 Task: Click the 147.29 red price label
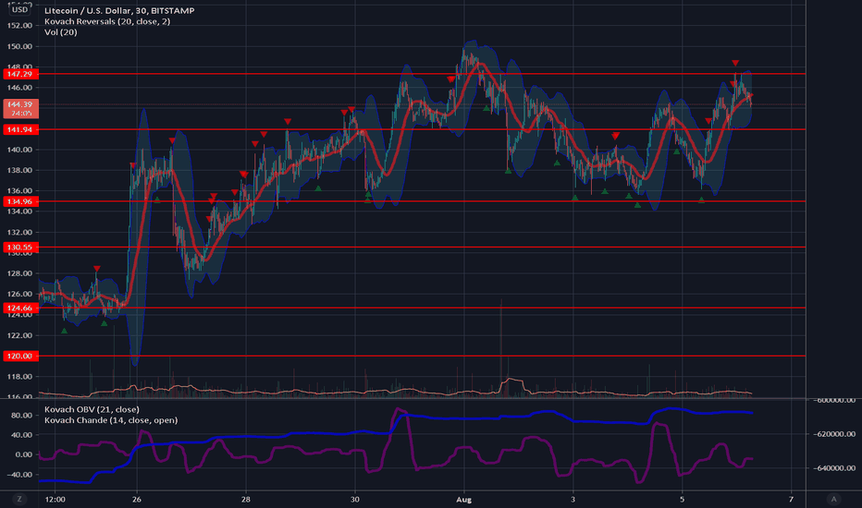click(19, 74)
